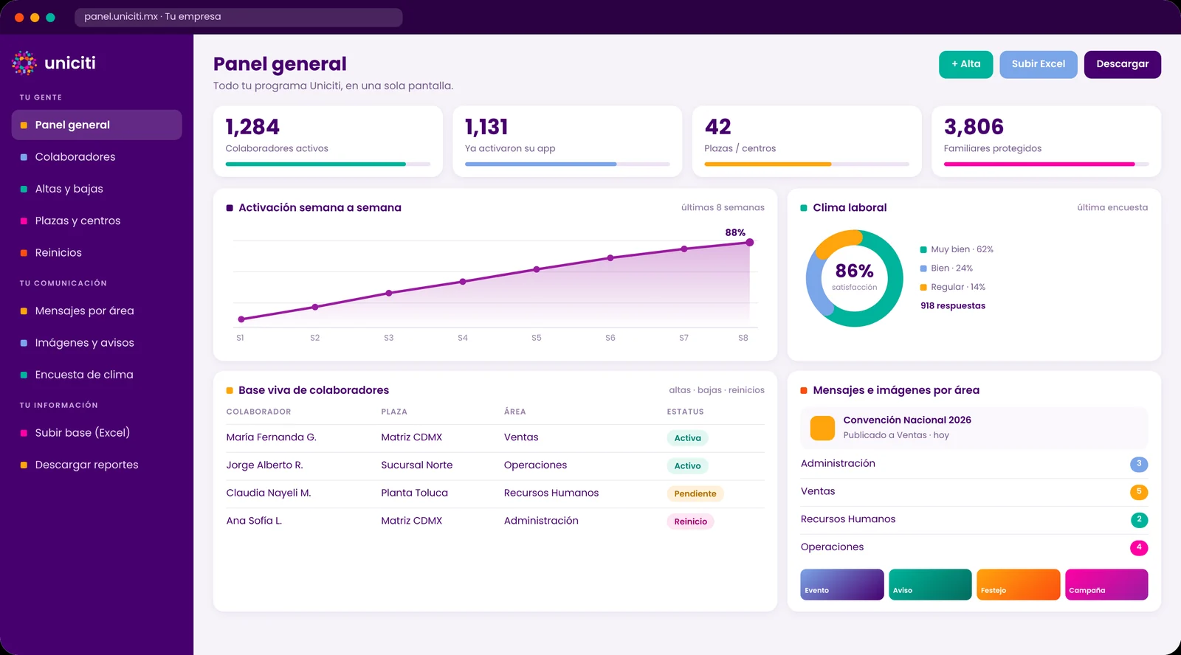Click the S4 data point on the chart

463,282
